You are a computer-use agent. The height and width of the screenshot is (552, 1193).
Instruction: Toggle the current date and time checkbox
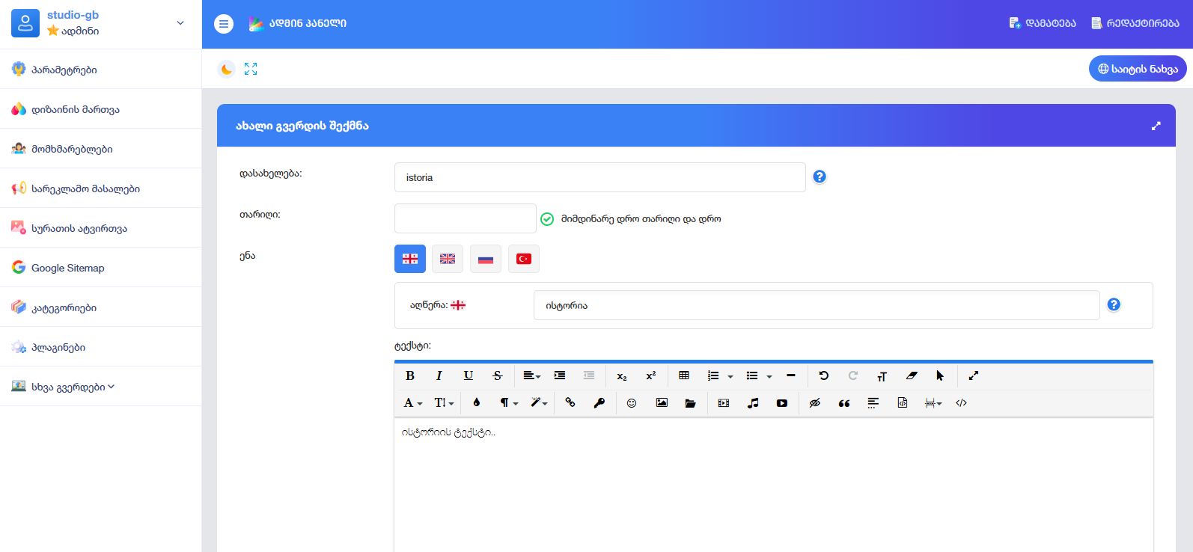[547, 219]
